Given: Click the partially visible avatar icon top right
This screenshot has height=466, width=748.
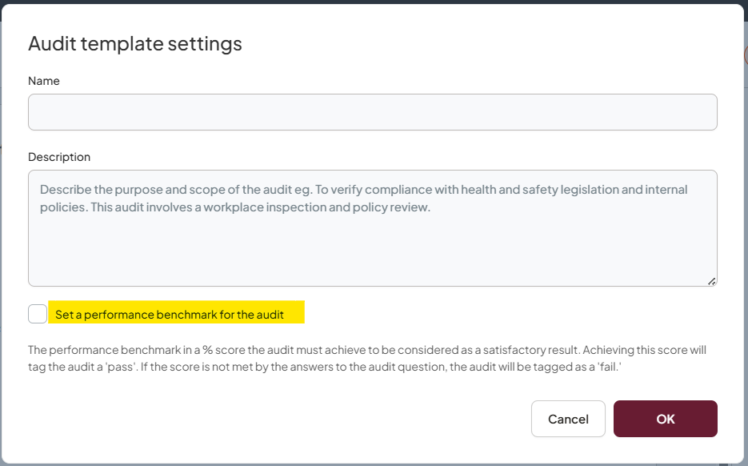Looking at the screenshot, I should point(744,54).
